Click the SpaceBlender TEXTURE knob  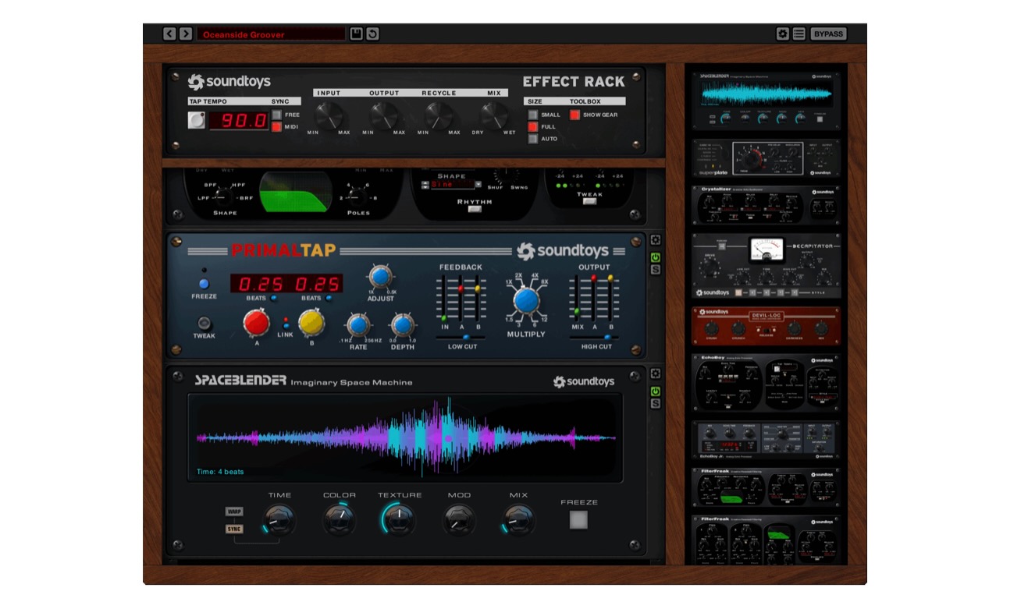click(399, 519)
